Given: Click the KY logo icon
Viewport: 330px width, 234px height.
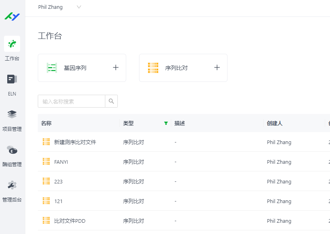Looking at the screenshot, I should click(12, 16).
